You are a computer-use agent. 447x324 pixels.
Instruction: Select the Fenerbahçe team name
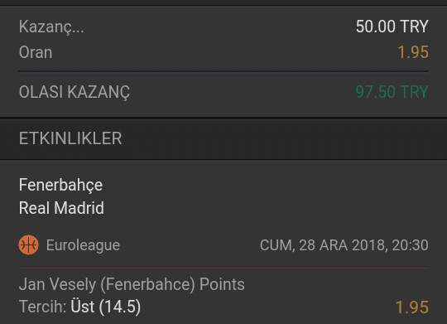click(60, 186)
